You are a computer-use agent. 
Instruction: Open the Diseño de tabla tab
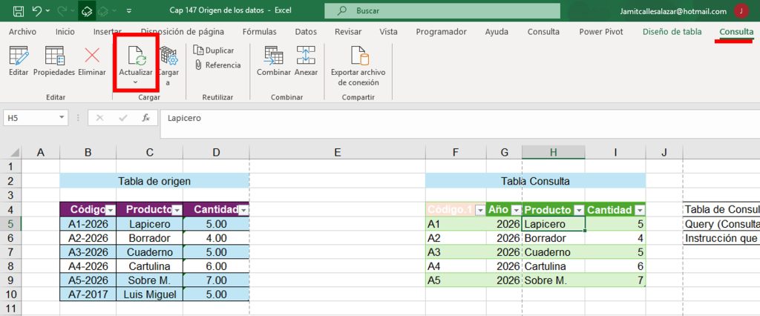pos(672,32)
